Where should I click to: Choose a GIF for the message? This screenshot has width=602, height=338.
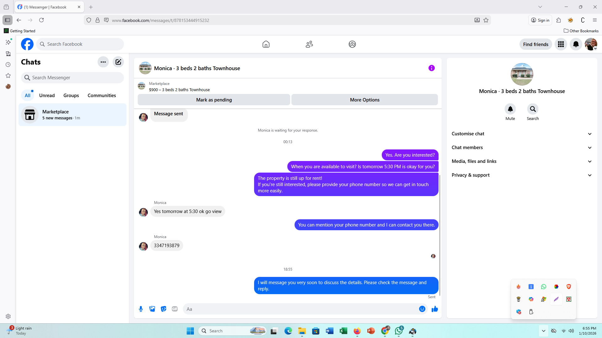[x=175, y=309]
